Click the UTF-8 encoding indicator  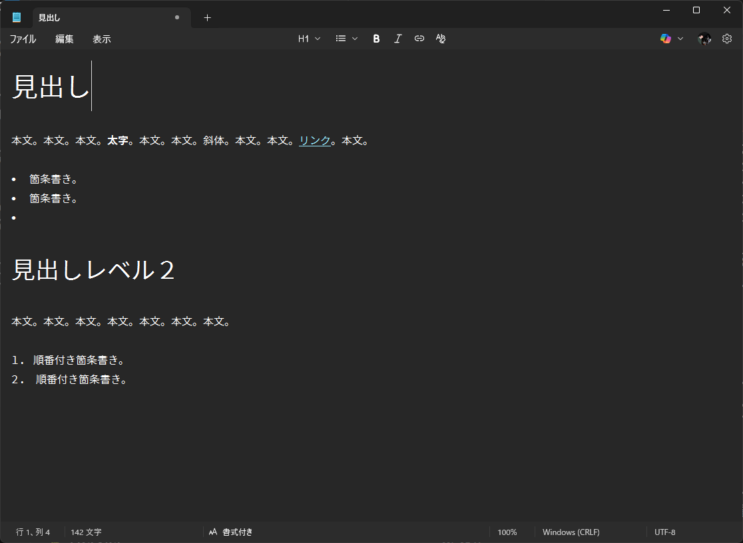(664, 532)
